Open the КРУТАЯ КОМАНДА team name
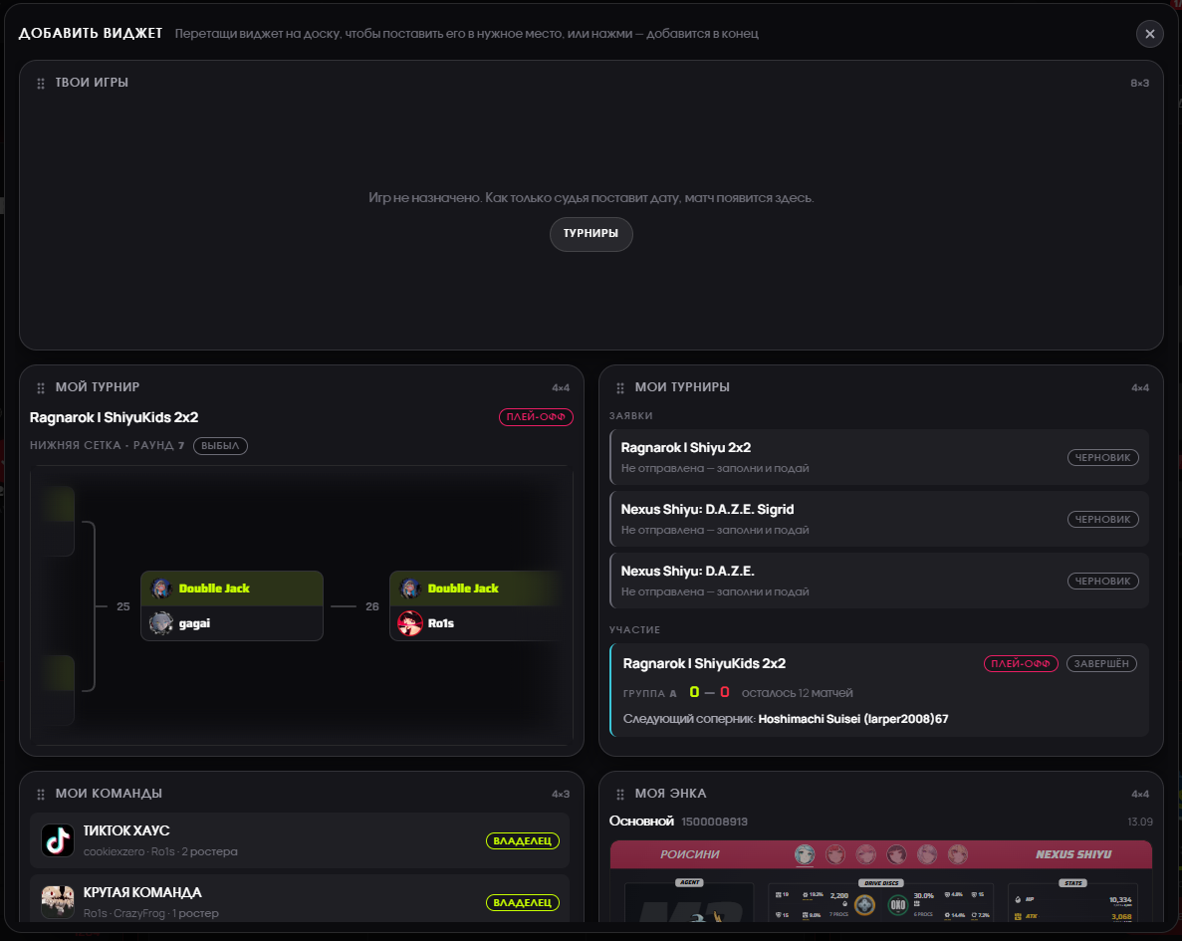 tap(142, 893)
